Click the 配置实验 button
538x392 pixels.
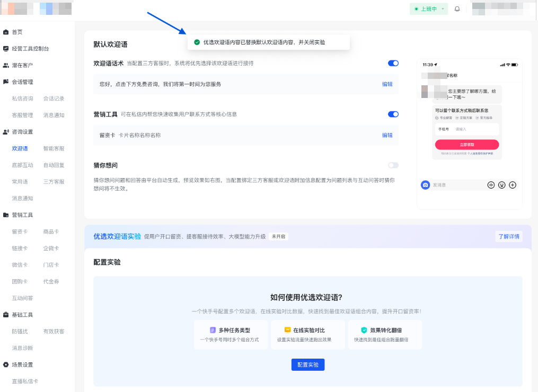(307, 364)
